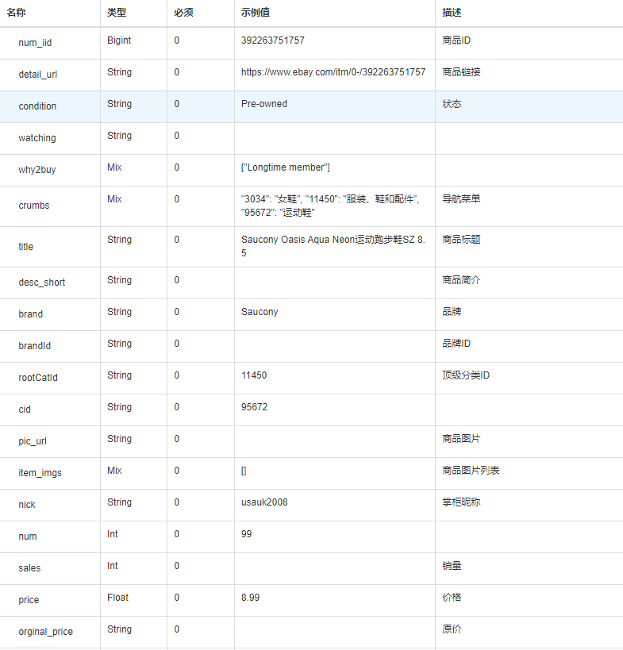Click the Float type cell for price
Screen dimensions: 623x650
pos(117,598)
